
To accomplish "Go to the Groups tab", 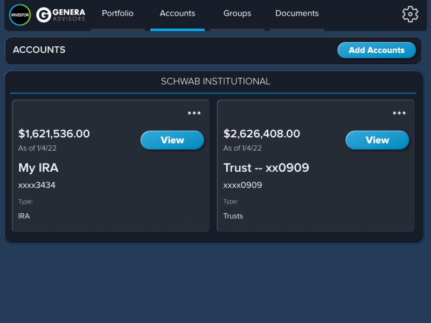I will [237, 13].
